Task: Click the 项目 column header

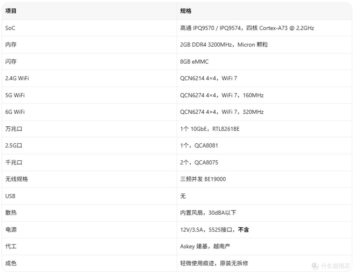Action: (11, 11)
